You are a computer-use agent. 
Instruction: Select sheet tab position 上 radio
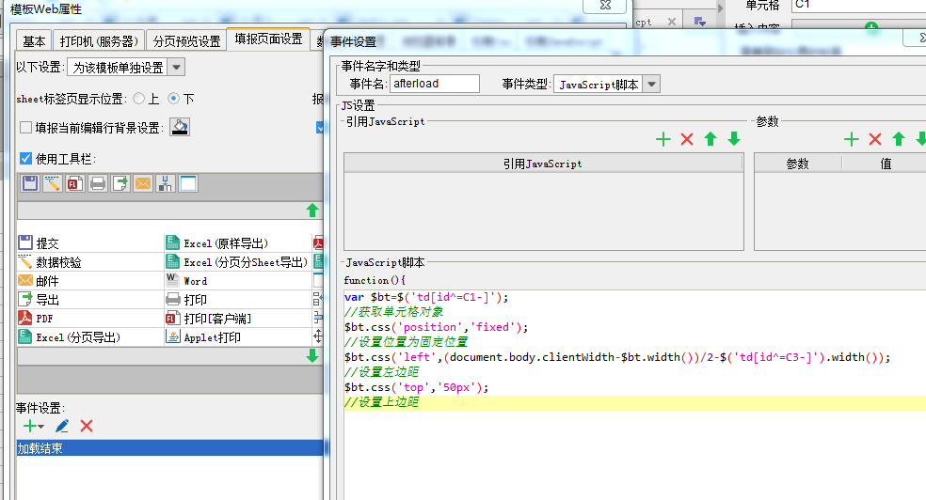138,99
